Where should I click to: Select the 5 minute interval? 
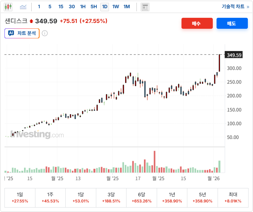pyautogui.click(x=50, y=7)
